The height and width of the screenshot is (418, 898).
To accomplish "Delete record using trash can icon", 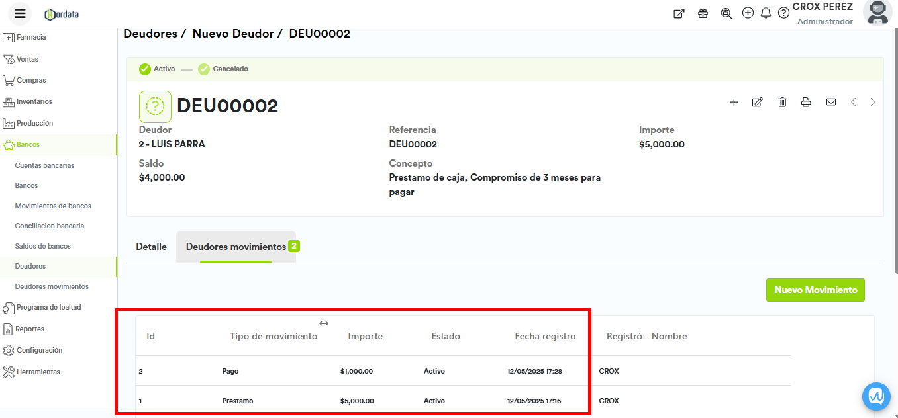I will point(782,102).
